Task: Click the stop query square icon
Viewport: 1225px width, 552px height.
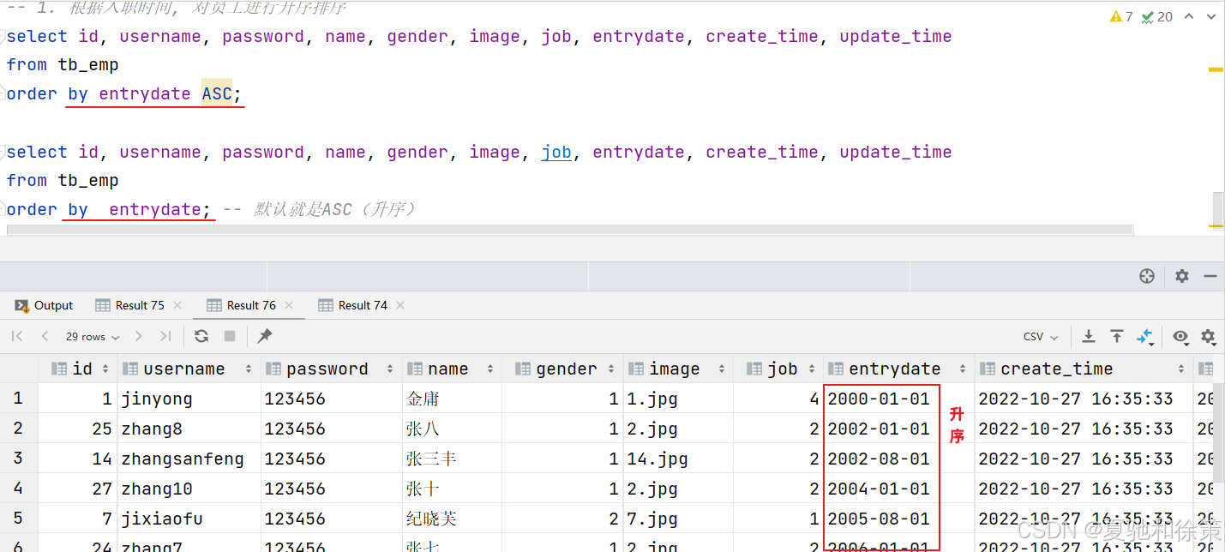Action: 230,336
